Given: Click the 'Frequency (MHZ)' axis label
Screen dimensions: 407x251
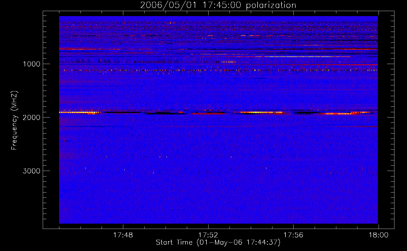Looking at the screenshot, I should click(14, 120).
